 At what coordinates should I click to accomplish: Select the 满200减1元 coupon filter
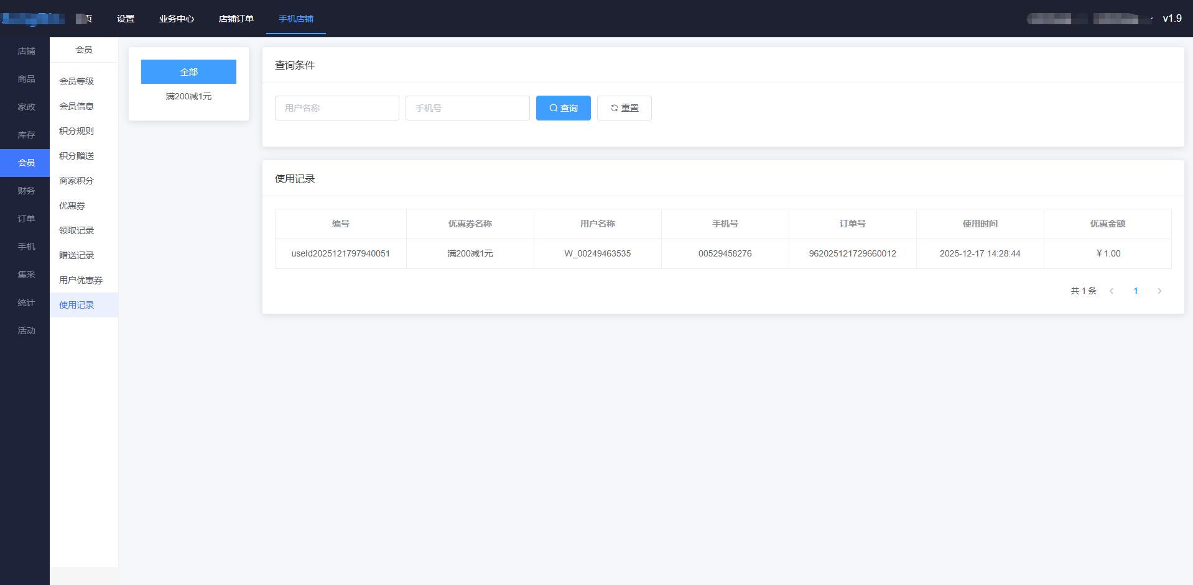(x=188, y=96)
